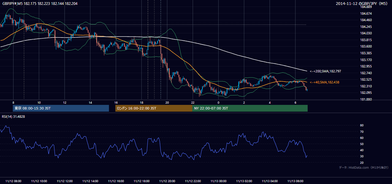The image size is (392, 184).
Task: Click bottom axis date label 11/13 06:00
Action: click(295, 181)
